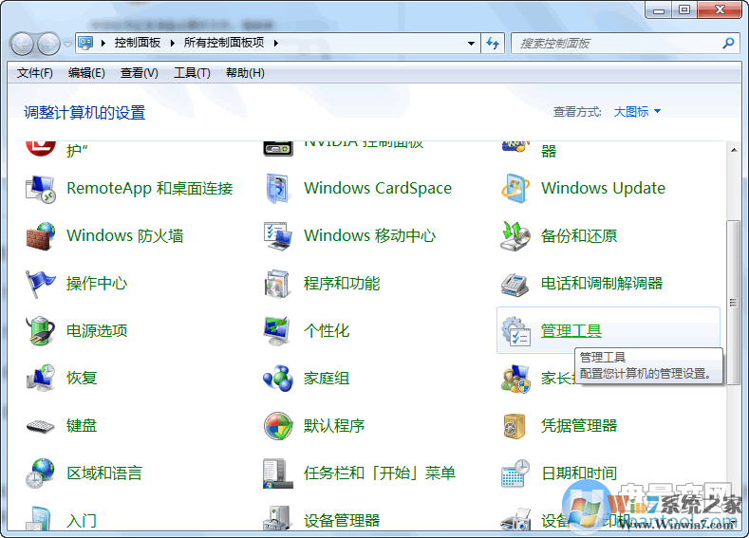Click the 凭据管理器 safe icon
The height and width of the screenshot is (538, 749).
[x=515, y=425]
